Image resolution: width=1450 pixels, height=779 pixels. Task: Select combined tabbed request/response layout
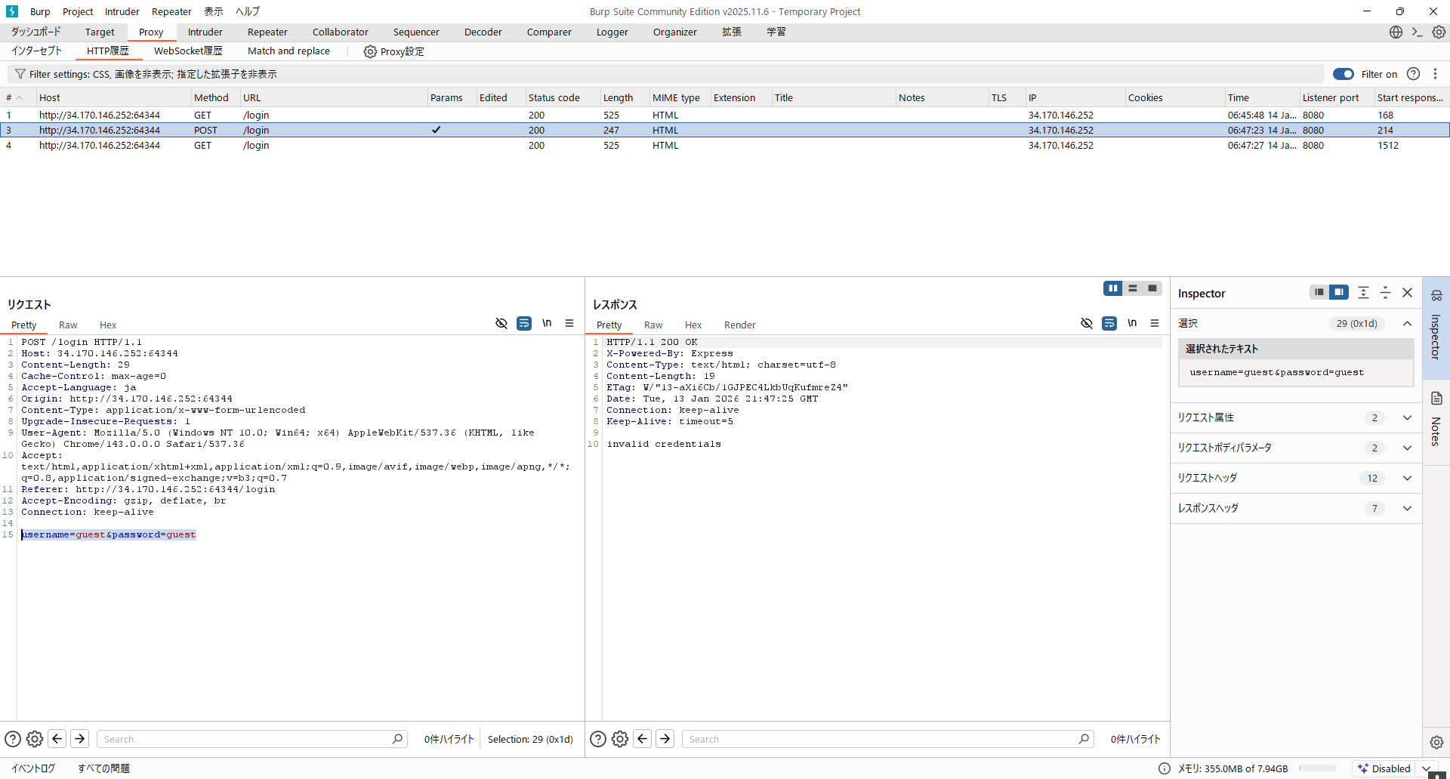tap(1152, 288)
